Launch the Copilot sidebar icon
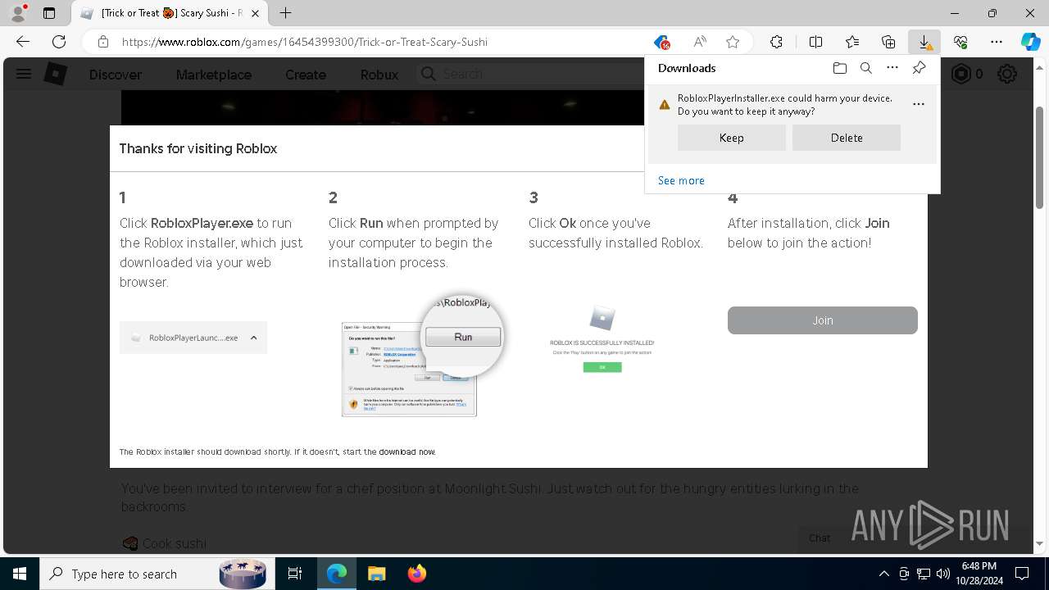 (1030, 42)
